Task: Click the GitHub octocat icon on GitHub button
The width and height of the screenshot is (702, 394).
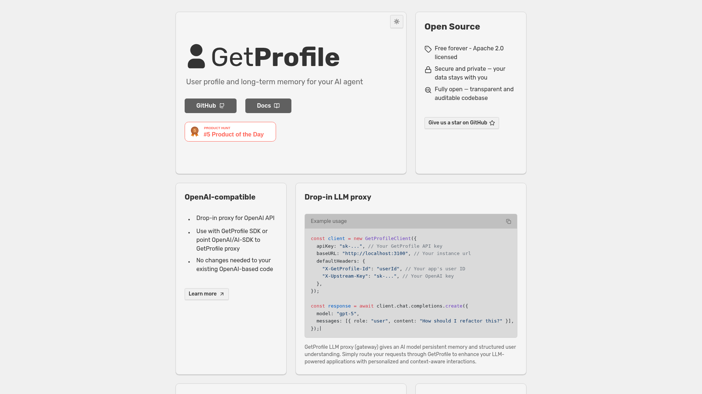Action: click(x=222, y=106)
